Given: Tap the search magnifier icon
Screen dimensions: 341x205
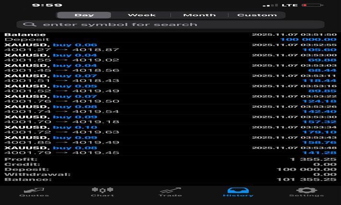Looking at the screenshot, I should 30,24.
